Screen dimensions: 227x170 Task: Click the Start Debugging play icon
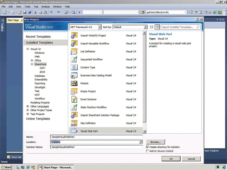pos(79,12)
